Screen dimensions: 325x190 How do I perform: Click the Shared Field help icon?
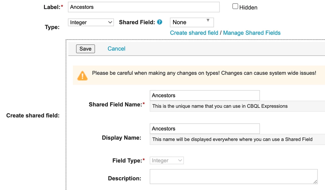pyautogui.click(x=159, y=22)
